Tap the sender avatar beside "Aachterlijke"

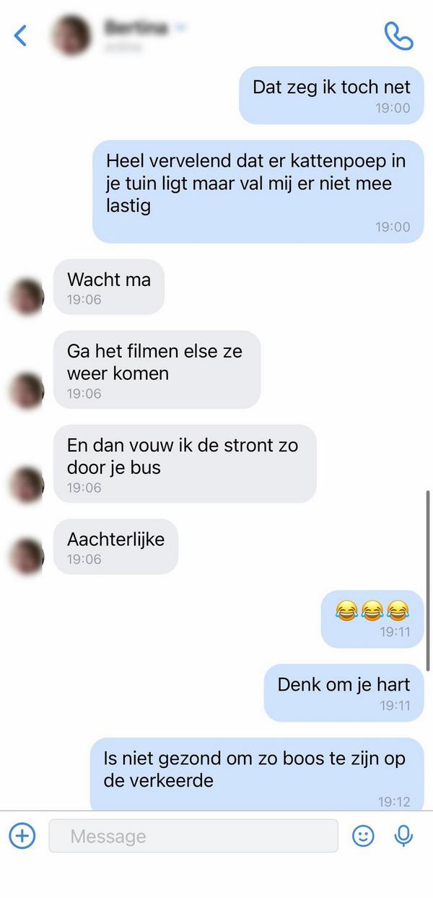click(26, 556)
